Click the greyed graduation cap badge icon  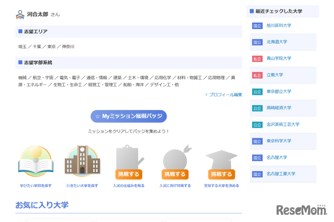221,159
